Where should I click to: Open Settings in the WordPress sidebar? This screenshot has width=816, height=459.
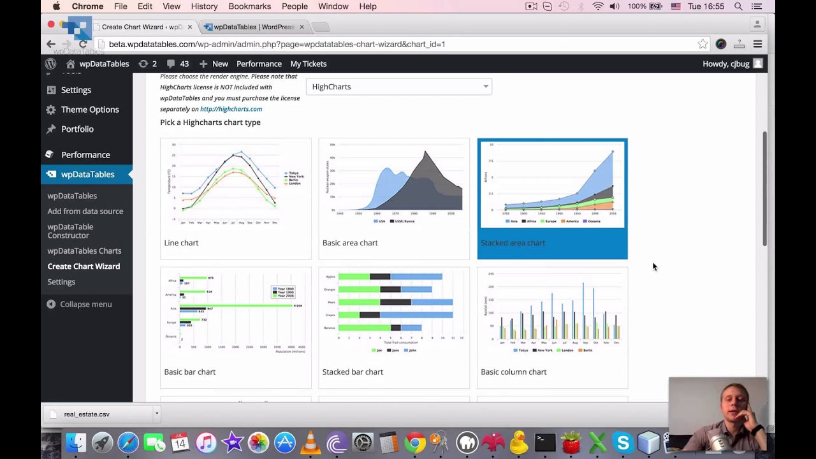(76, 90)
